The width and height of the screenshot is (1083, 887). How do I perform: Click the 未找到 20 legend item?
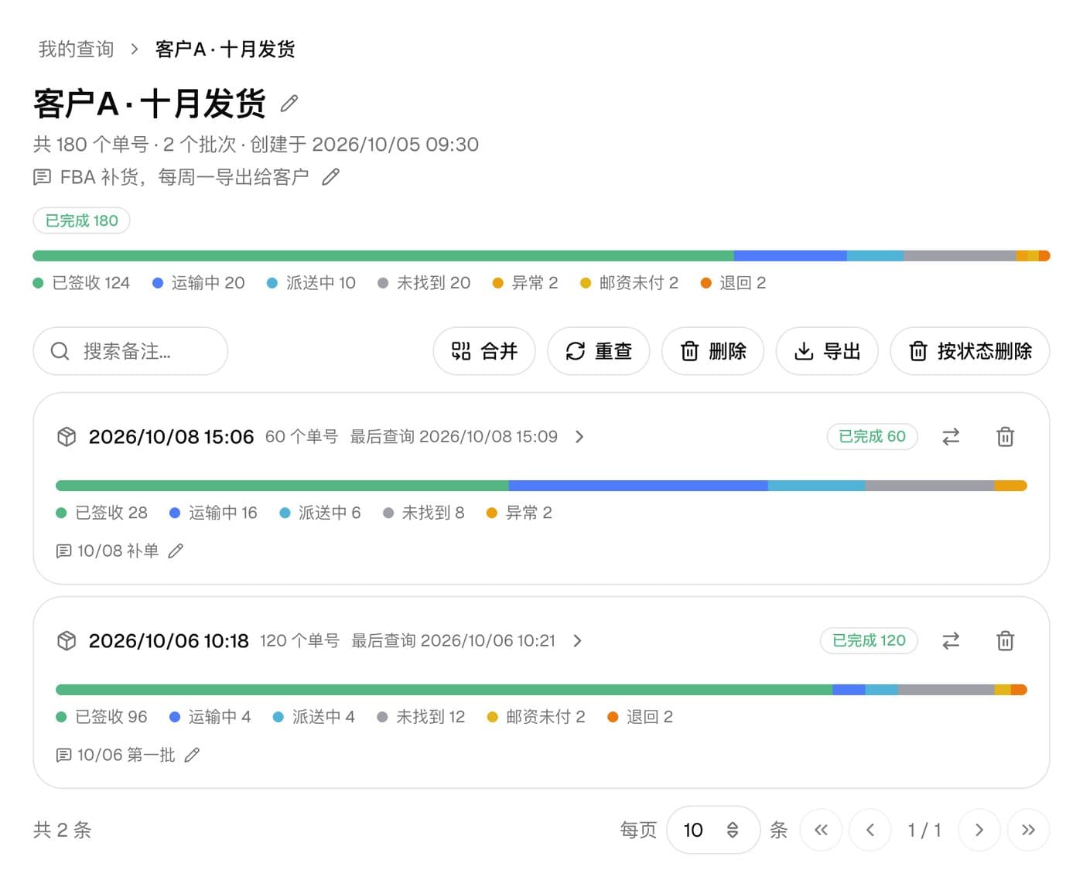424,283
